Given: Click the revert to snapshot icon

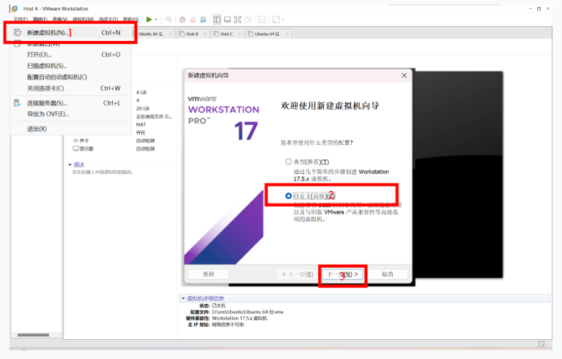Looking at the screenshot, I should [193, 20].
